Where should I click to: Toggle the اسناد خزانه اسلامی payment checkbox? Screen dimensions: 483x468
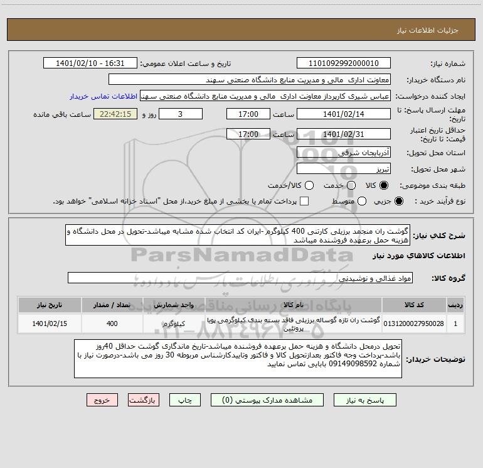[x=304, y=201]
